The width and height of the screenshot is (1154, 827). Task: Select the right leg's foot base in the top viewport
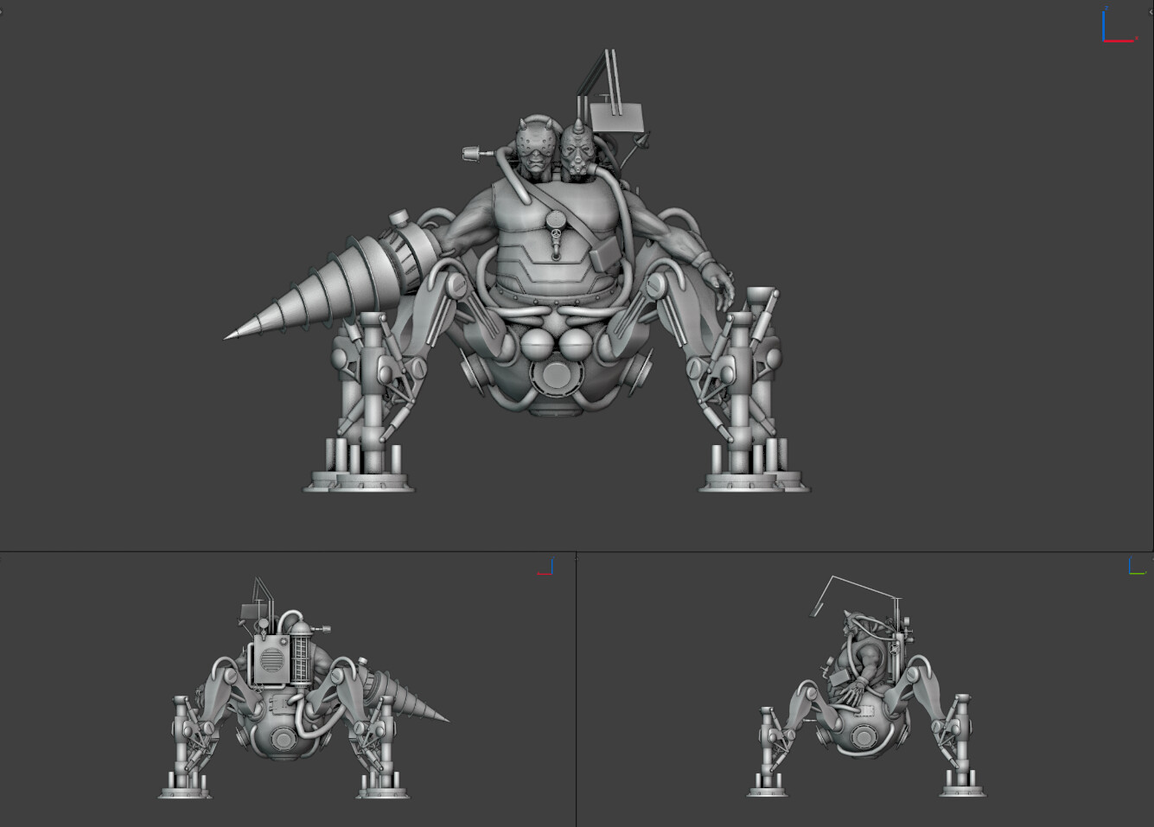754,479
